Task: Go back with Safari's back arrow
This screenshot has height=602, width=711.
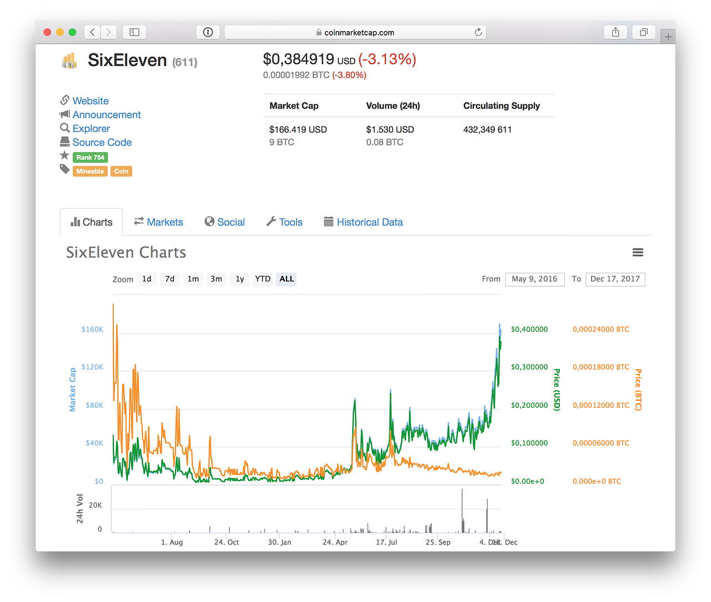Action: [93, 32]
